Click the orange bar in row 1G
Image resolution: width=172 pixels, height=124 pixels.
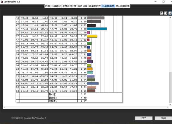(89, 51)
